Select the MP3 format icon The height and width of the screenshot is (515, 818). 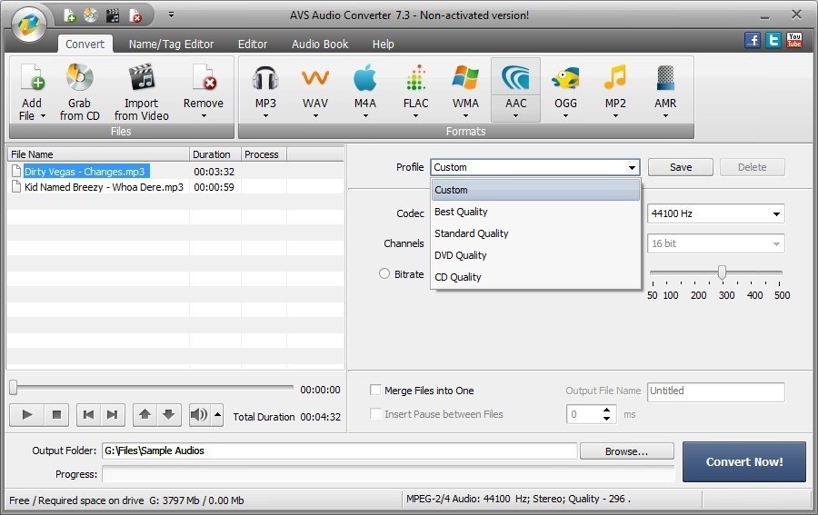pyautogui.click(x=265, y=79)
